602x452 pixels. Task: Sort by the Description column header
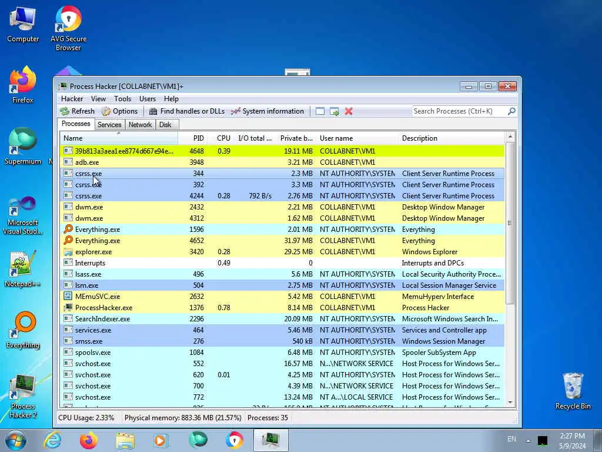pyautogui.click(x=451, y=138)
